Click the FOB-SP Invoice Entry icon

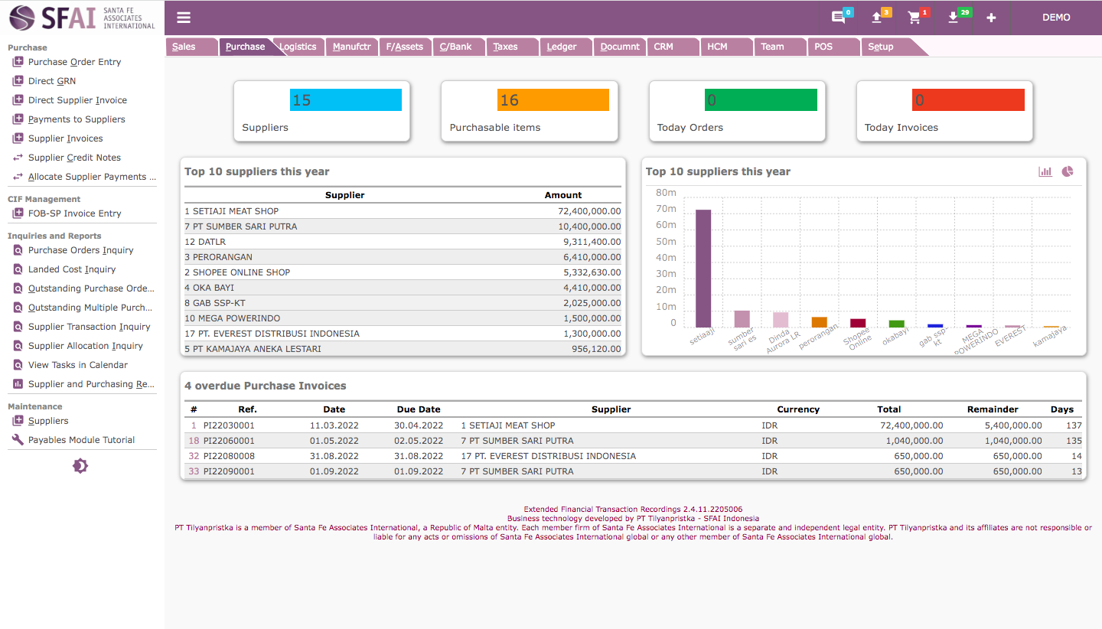[18, 213]
